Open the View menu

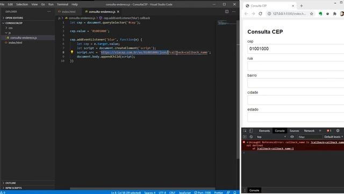[x=34, y=4]
